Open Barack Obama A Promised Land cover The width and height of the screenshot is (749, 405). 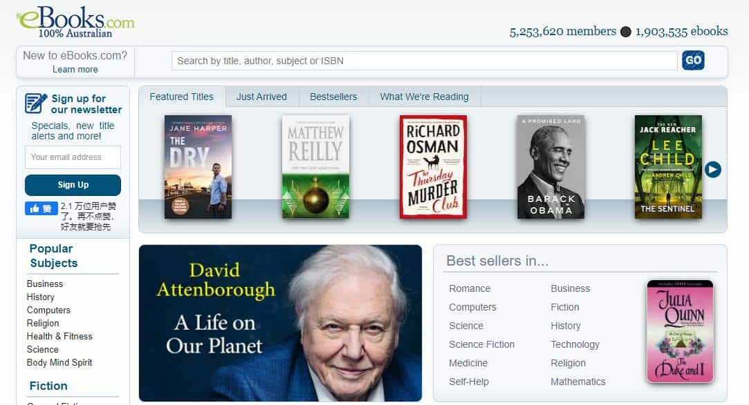click(551, 167)
